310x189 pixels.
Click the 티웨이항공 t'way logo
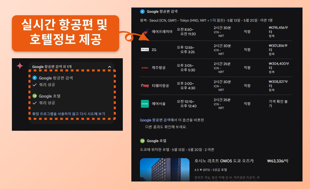pos(145,85)
